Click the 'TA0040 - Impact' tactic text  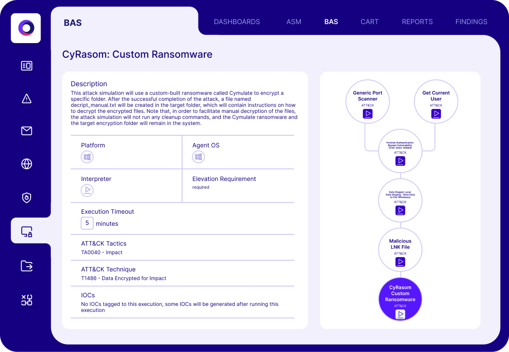tap(102, 252)
